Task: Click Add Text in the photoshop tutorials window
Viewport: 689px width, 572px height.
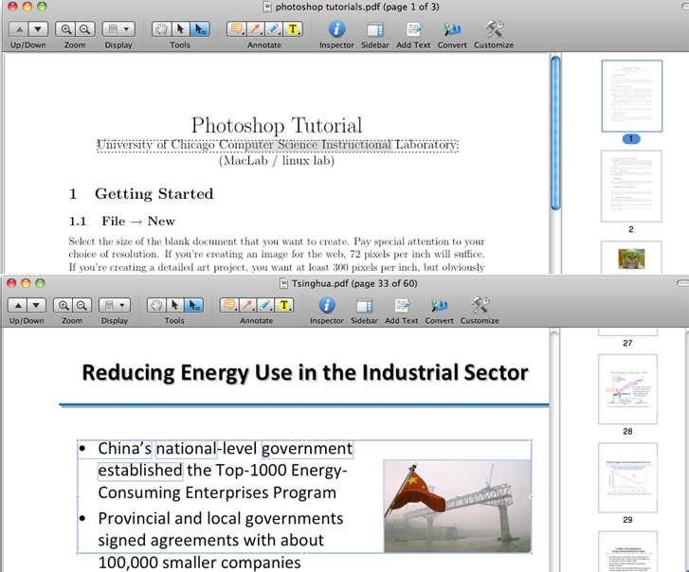Action: pos(413,29)
